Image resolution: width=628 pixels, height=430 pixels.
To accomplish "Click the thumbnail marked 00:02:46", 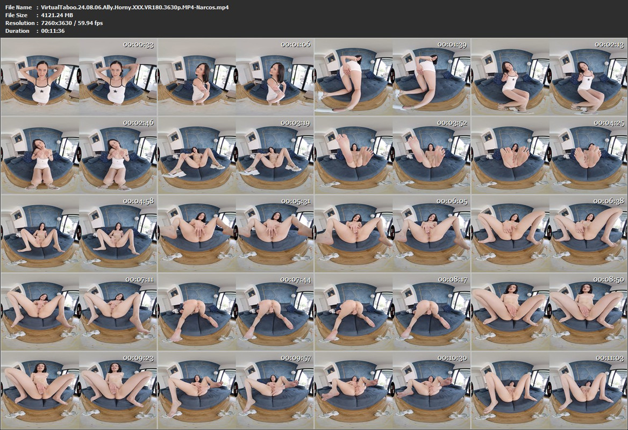I will point(79,155).
